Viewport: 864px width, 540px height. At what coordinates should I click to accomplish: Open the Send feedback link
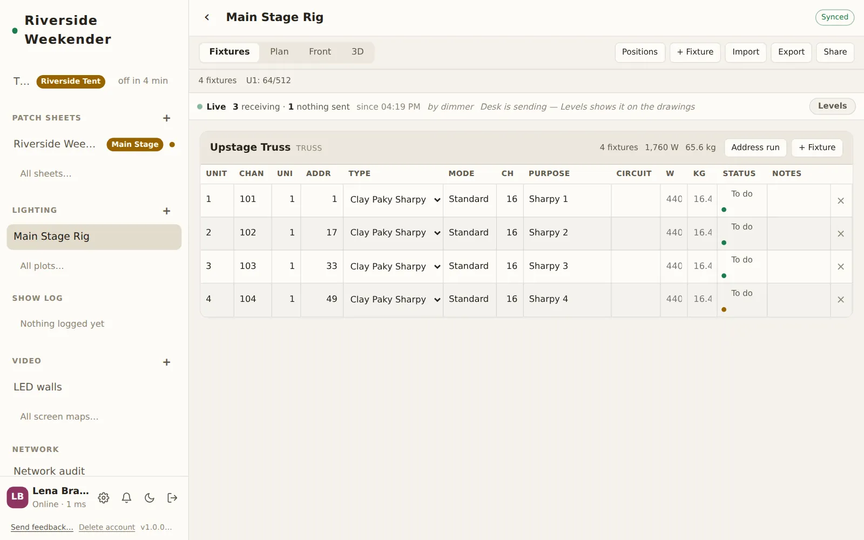(x=42, y=527)
